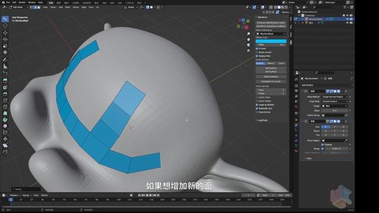The width and height of the screenshot is (379, 213).
Task: Toggle the Keep strokes checkbox
Action: [x=257, y=112]
